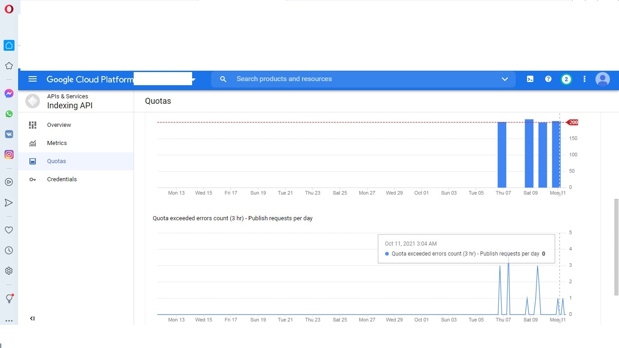Open the three-dot sidebar setup menu
This screenshot has width=619, height=348.
tap(9, 320)
